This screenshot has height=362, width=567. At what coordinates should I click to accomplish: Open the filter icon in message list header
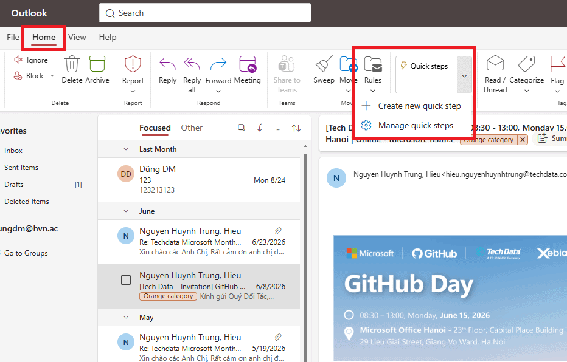[x=277, y=128]
